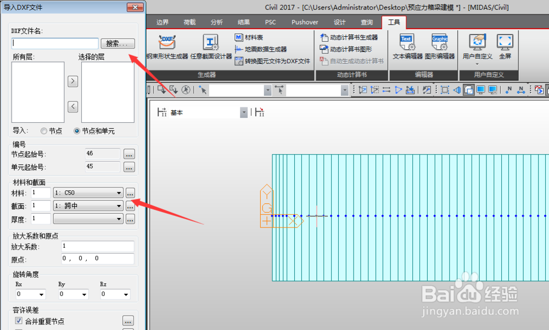Toggle node number display (single N dot icon)
549x330 pixels.
(x=509, y=90)
